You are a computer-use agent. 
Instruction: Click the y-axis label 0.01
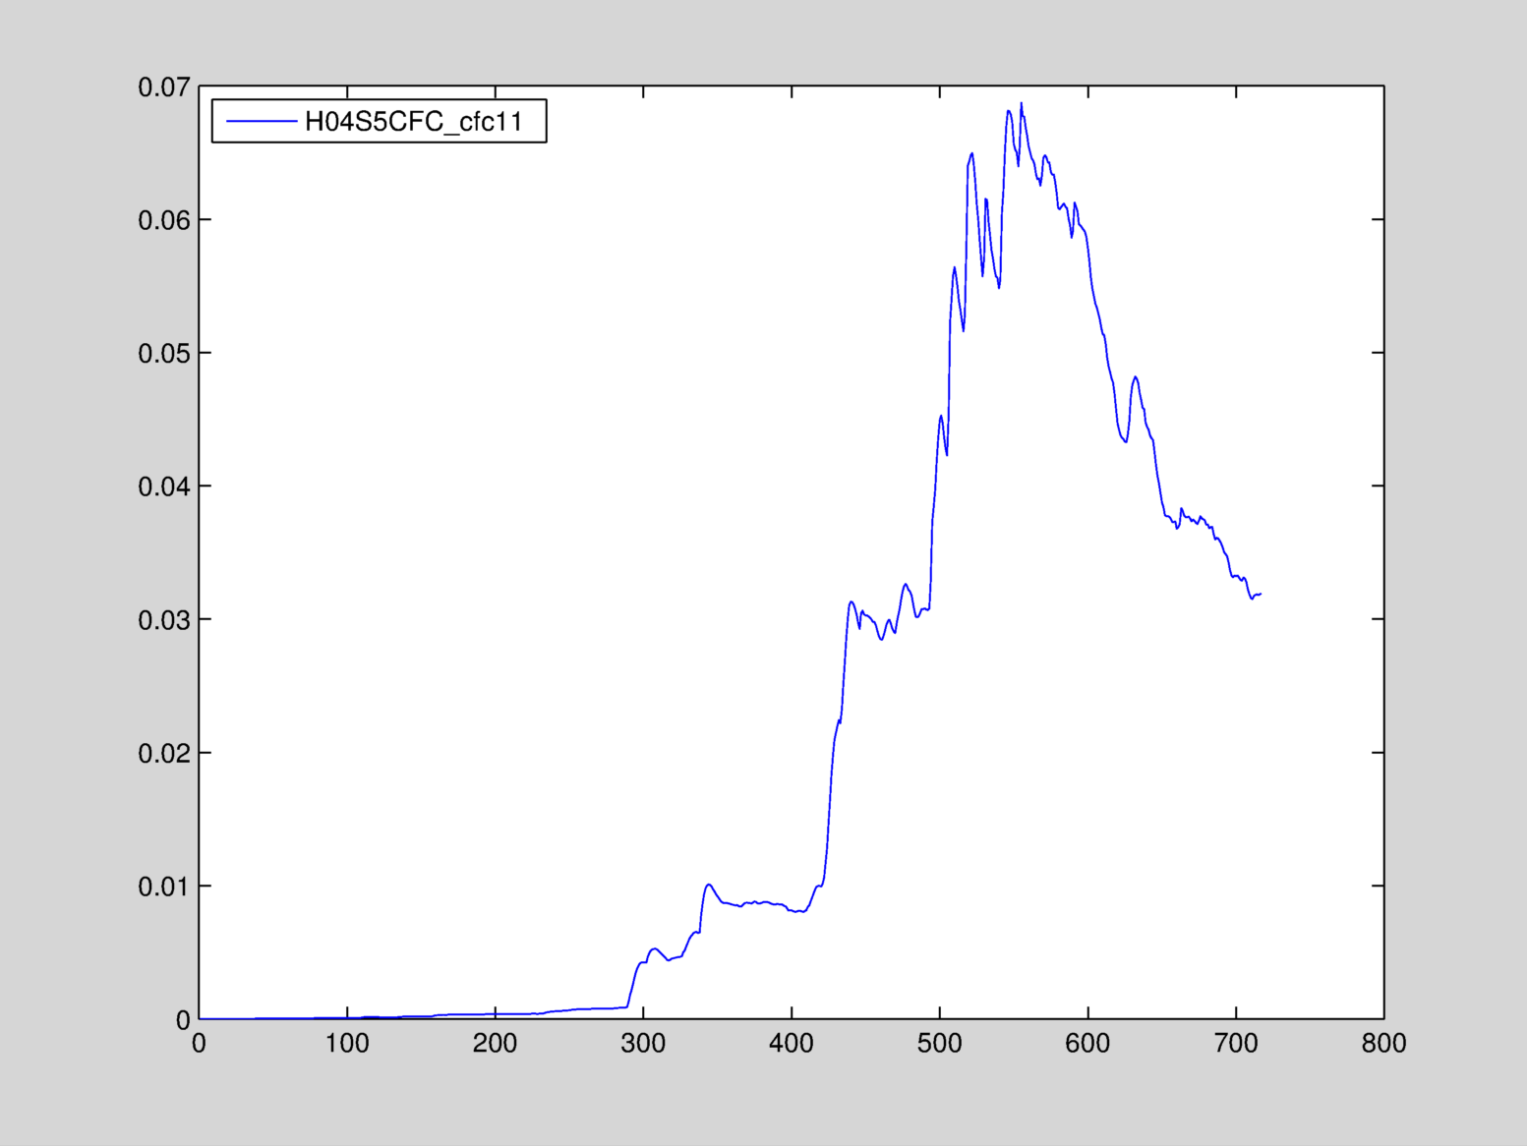(163, 887)
